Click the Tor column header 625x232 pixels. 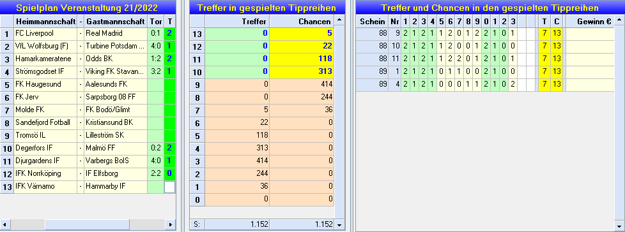155,21
